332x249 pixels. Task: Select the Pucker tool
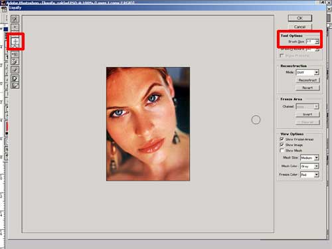tap(15, 41)
